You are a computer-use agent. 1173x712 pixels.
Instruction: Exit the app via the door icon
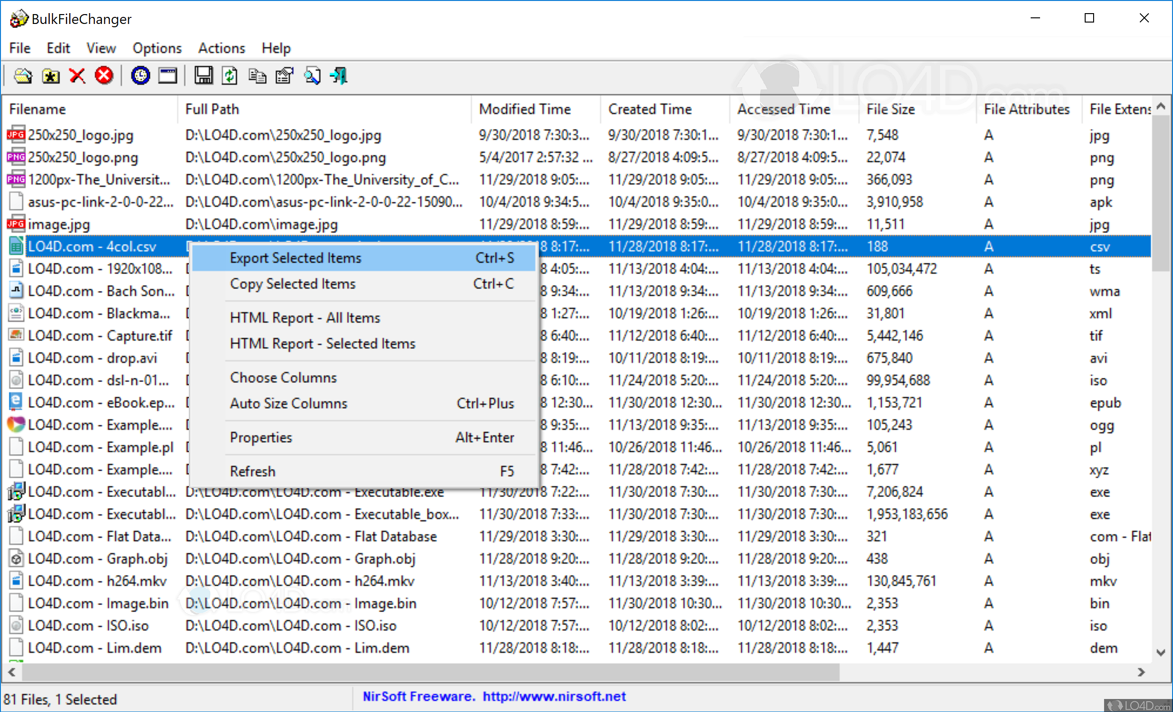pos(339,76)
